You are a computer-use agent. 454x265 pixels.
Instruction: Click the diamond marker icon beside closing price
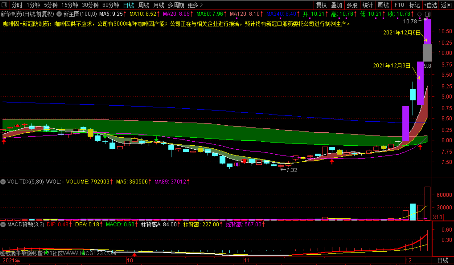click(x=419, y=14)
